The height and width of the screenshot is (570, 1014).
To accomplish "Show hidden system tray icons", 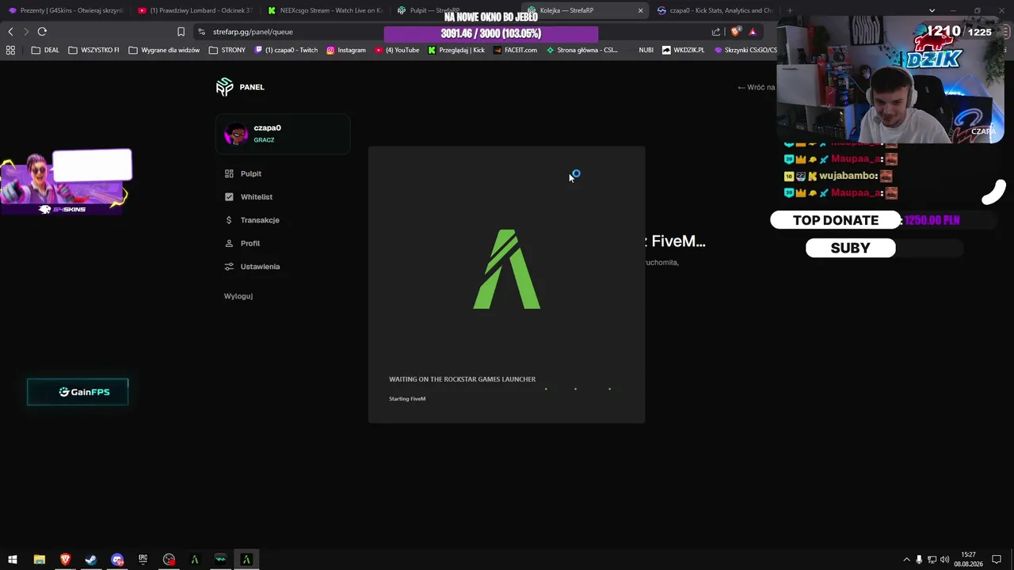I will pos(906,560).
